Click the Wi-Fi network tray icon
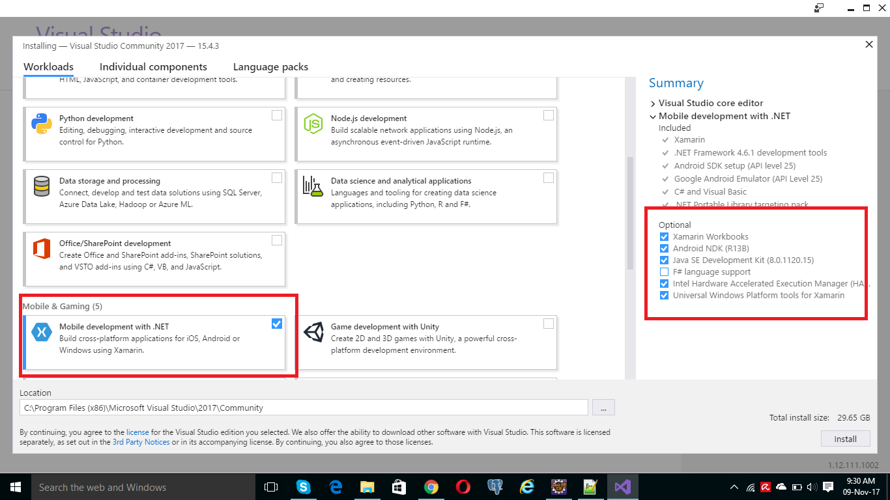 [x=751, y=487]
